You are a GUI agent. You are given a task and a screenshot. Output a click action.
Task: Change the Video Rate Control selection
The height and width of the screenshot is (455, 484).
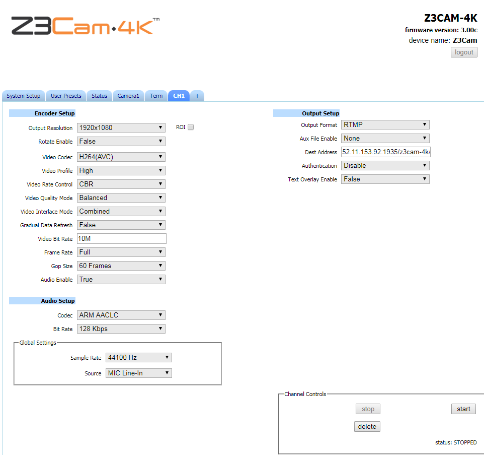coord(121,184)
